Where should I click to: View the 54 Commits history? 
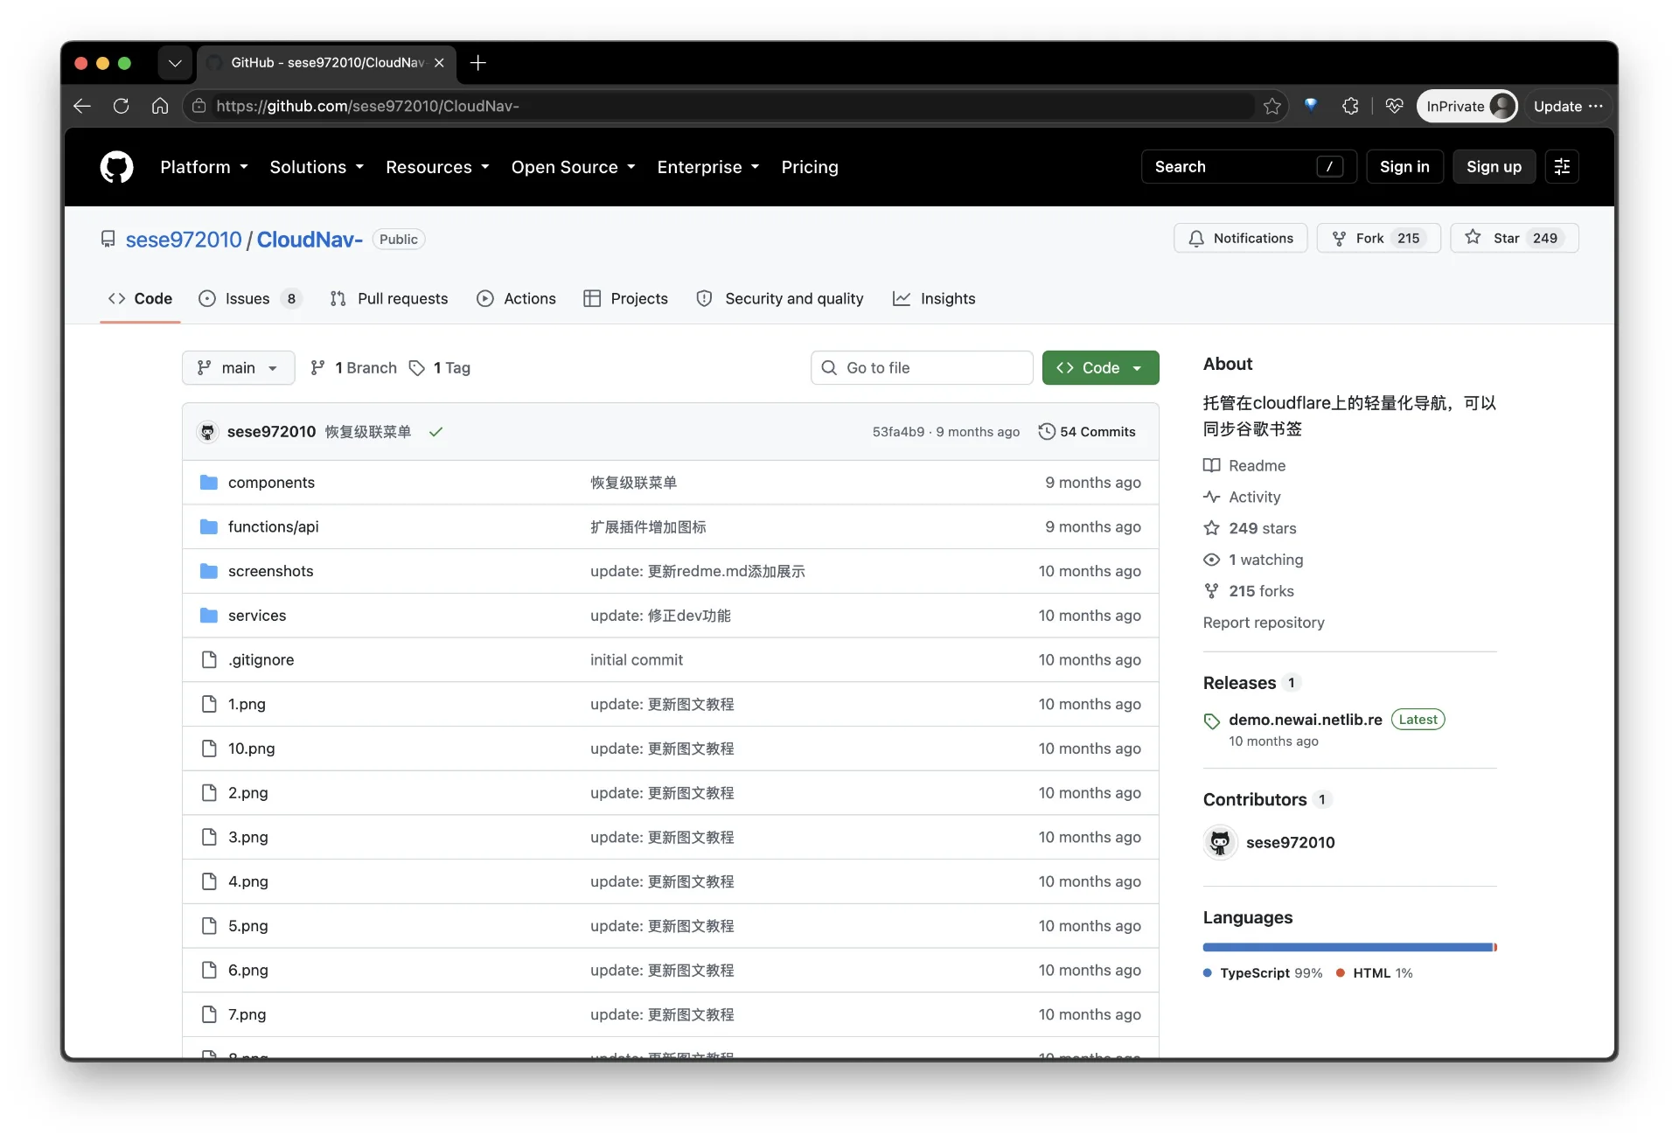(x=1087, y=432)
